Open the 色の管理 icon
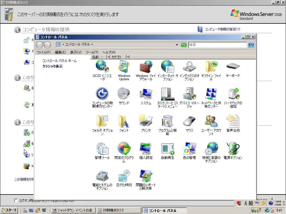Viewport: 286px width, 214px height. pos(189,151)
